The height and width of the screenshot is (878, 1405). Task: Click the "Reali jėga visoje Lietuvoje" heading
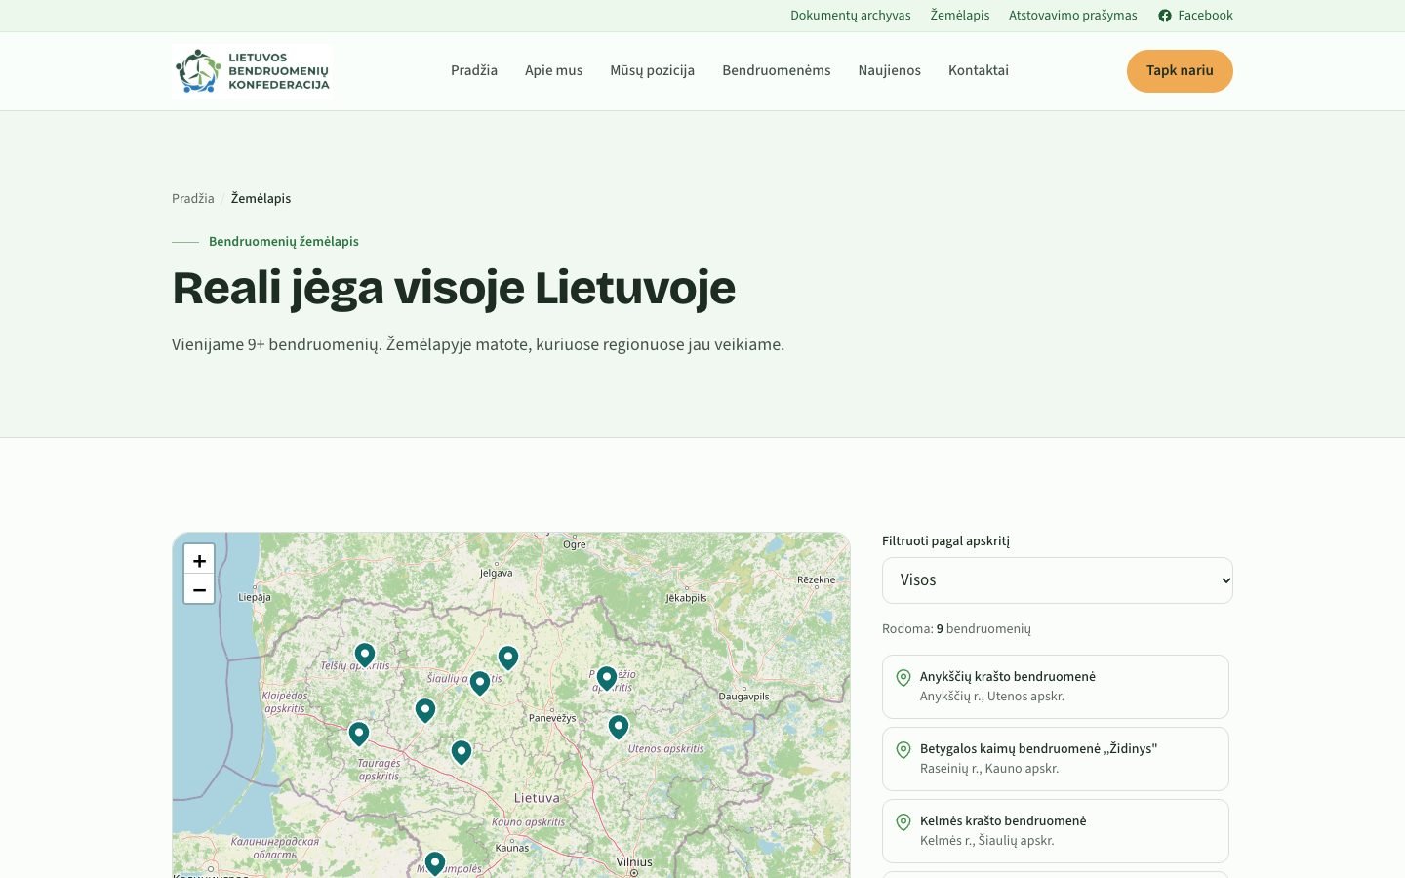[x=454, y=288]
